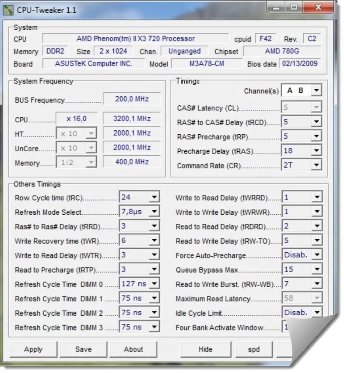Close the CPU-Tweaker window

[x=318, y=7]
